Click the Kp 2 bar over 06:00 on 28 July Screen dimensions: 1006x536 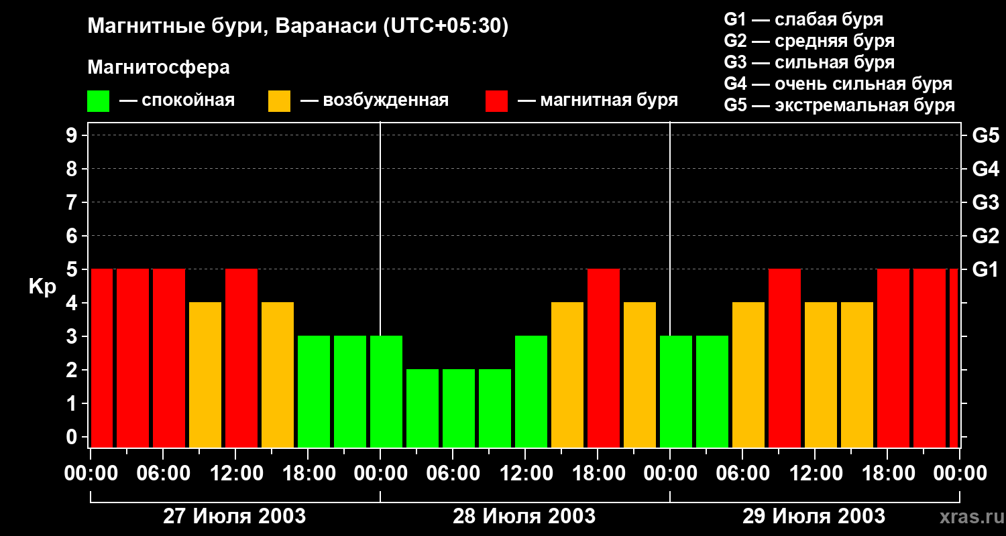(x=459, y=409)
